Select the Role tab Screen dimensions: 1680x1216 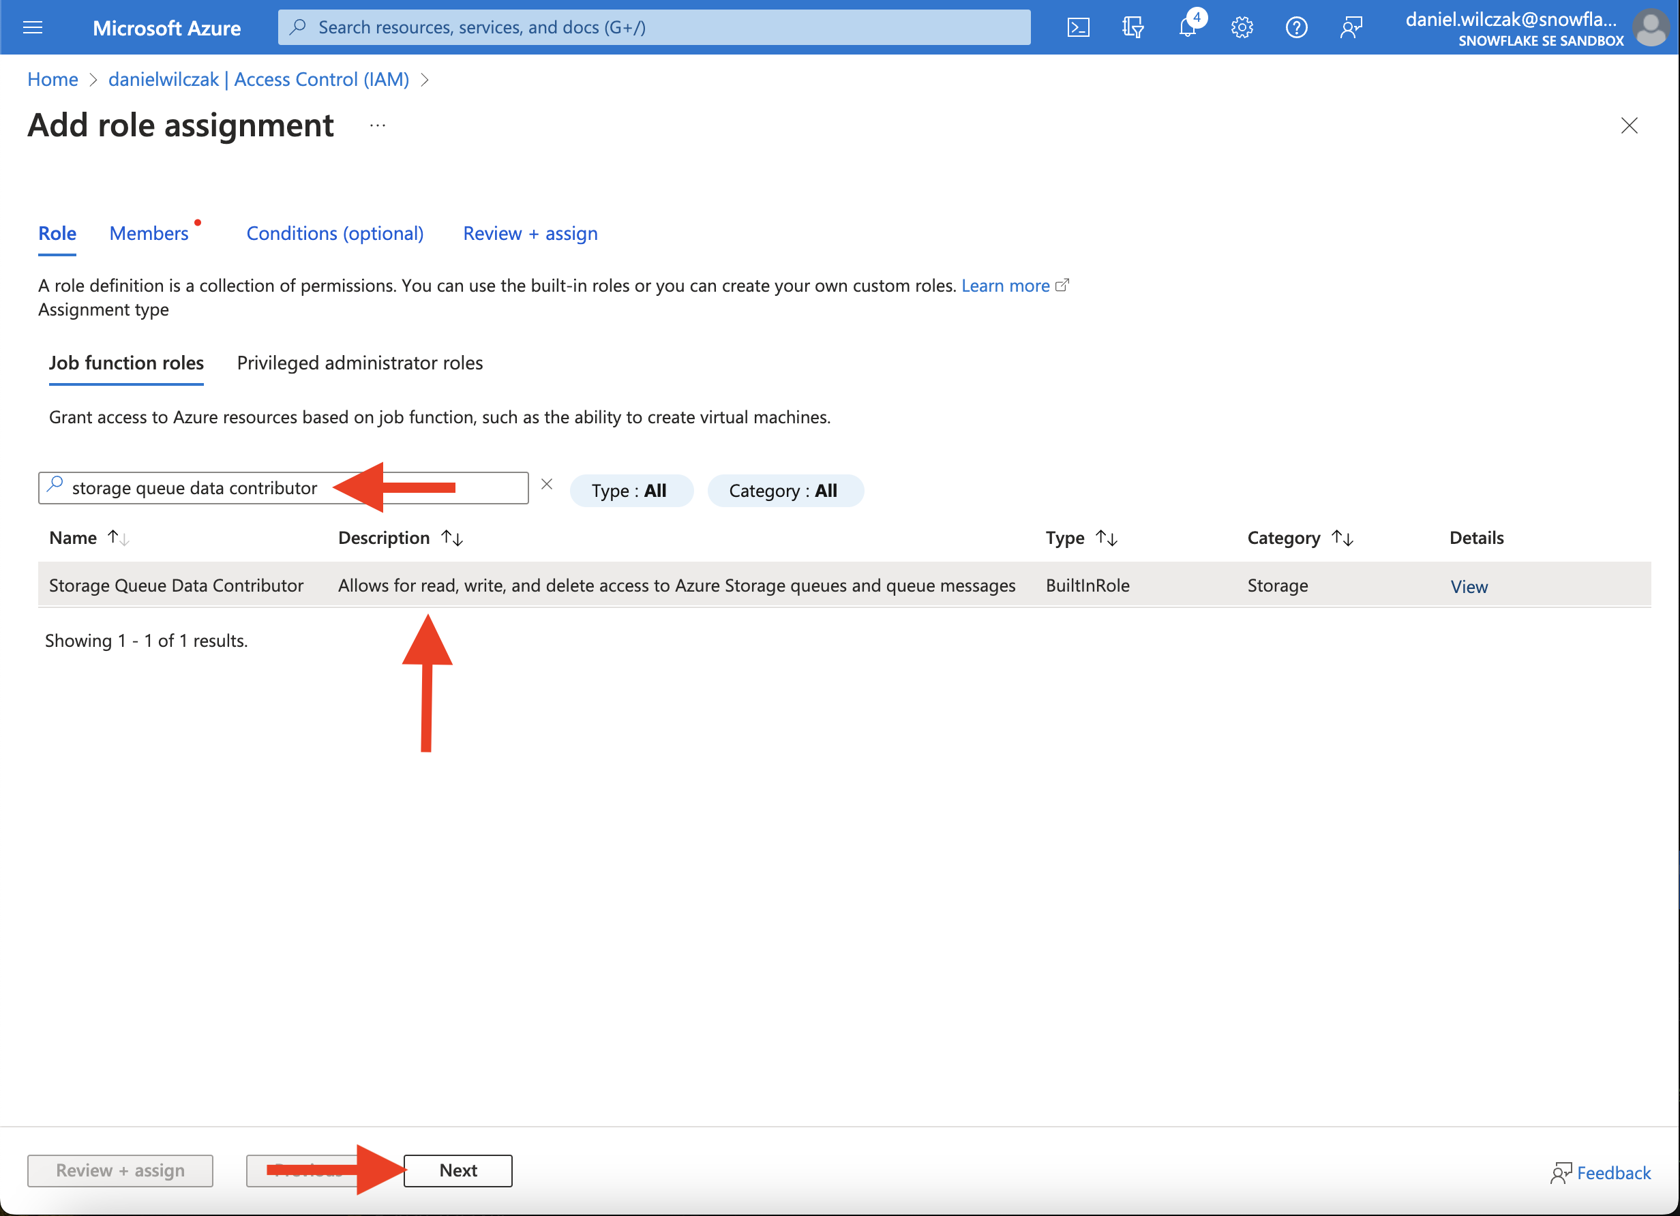[57, 233]
